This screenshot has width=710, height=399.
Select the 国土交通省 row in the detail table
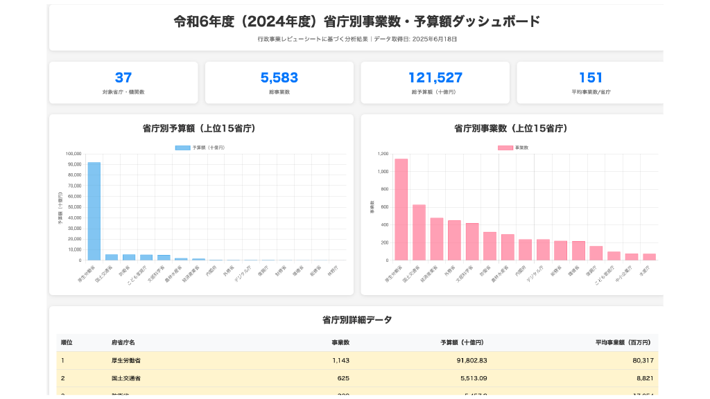pos(277,378)
